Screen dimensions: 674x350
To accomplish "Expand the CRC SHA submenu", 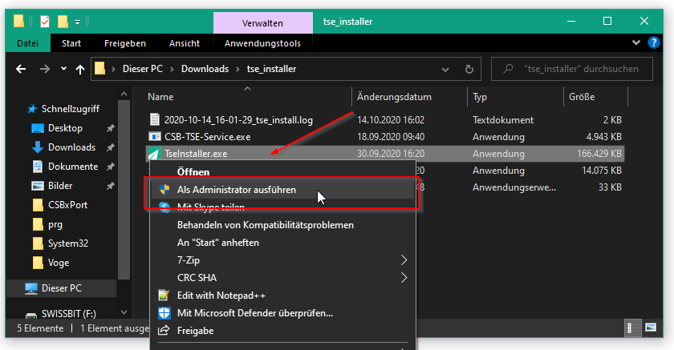I will click(x=282, y=277).
